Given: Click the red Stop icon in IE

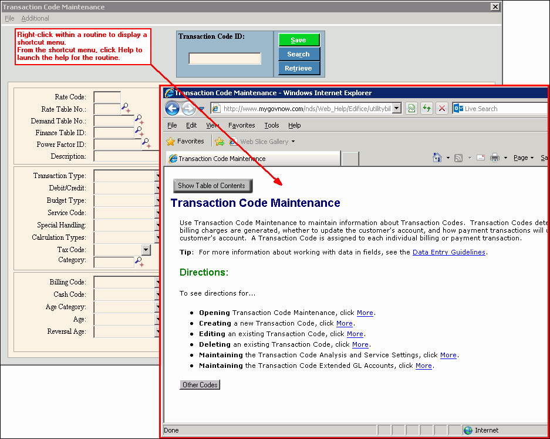Looking at the screenshot, I should point(442,109).
